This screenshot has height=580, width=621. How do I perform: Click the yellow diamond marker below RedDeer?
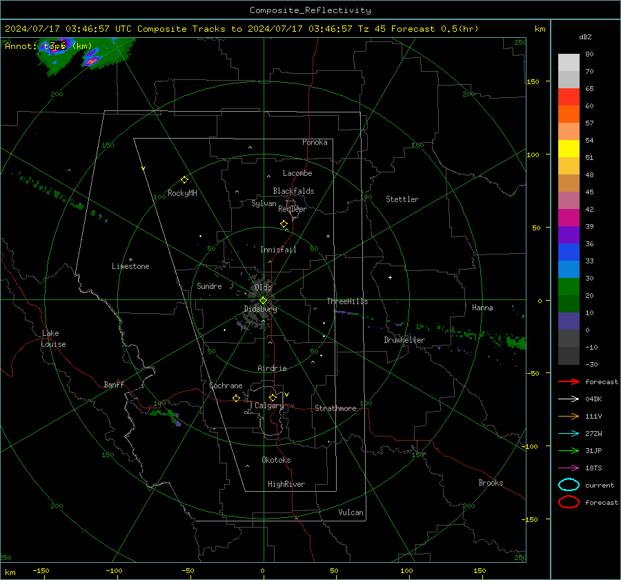pyautogui.click(x=284, y=224)
